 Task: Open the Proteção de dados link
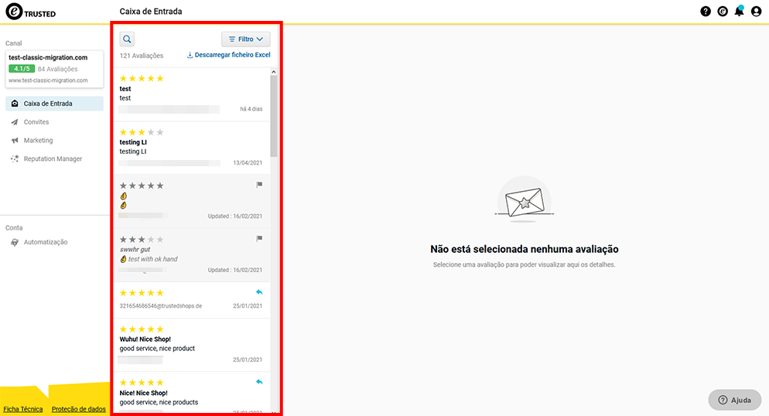click(78, 409)
